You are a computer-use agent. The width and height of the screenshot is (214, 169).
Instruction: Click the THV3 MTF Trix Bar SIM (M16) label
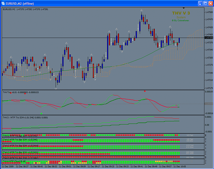(21, 145)
